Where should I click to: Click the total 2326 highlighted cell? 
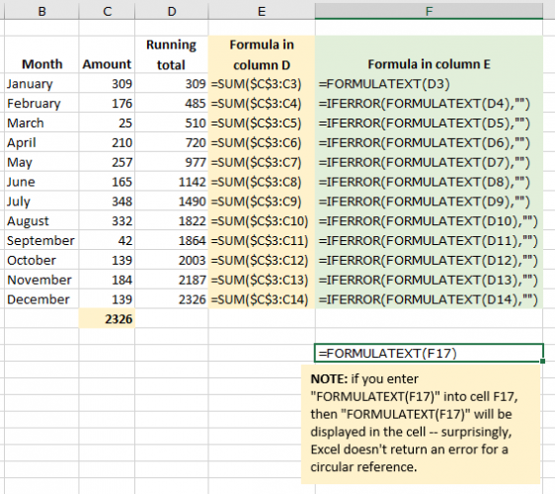pos(107,319)
